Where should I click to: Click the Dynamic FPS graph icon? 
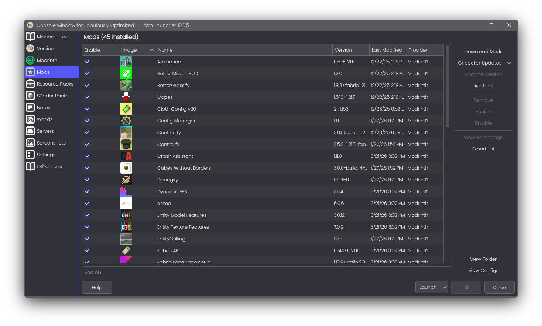(126, 191)
